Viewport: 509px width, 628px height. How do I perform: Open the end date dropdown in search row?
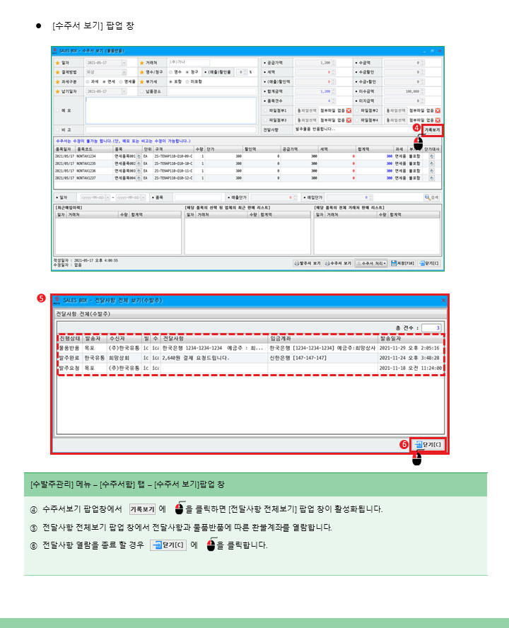coord(143,197)
